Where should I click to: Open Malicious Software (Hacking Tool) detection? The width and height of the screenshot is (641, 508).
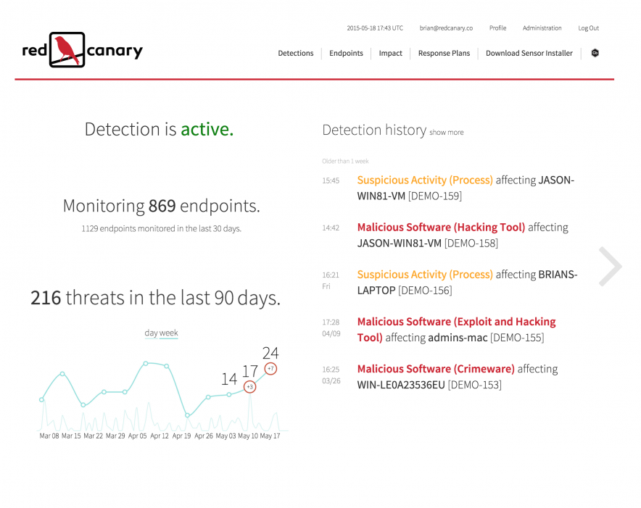pos(441,228)
